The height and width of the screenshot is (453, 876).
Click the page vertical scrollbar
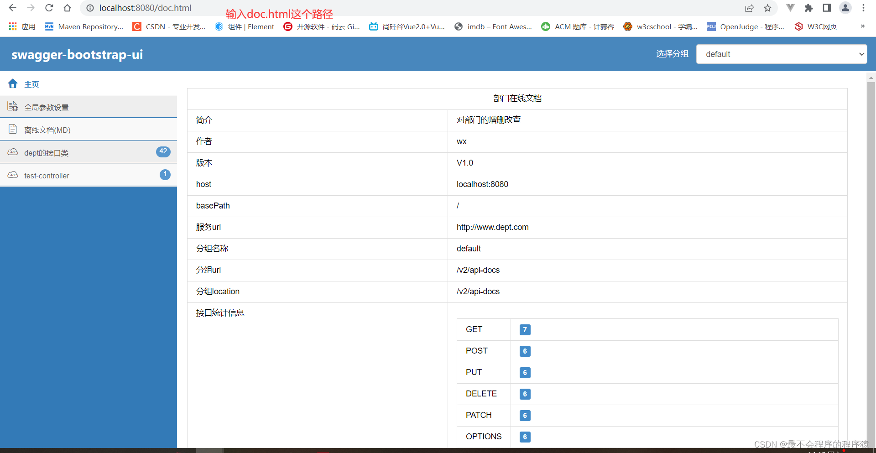(x=871, y=265)
